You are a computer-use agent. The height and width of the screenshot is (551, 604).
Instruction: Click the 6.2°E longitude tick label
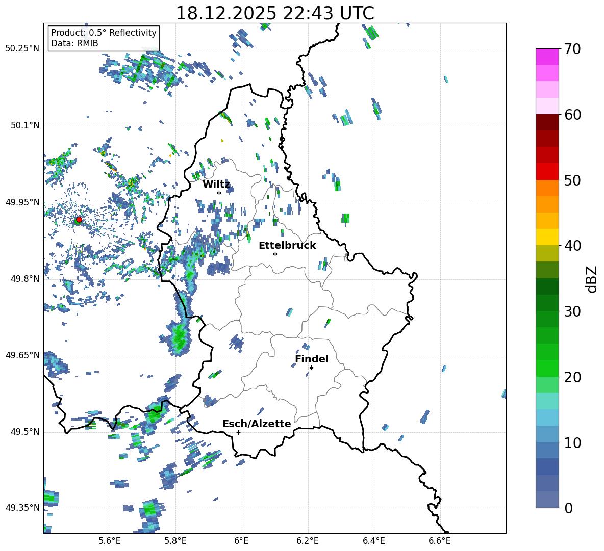[308, 541]
